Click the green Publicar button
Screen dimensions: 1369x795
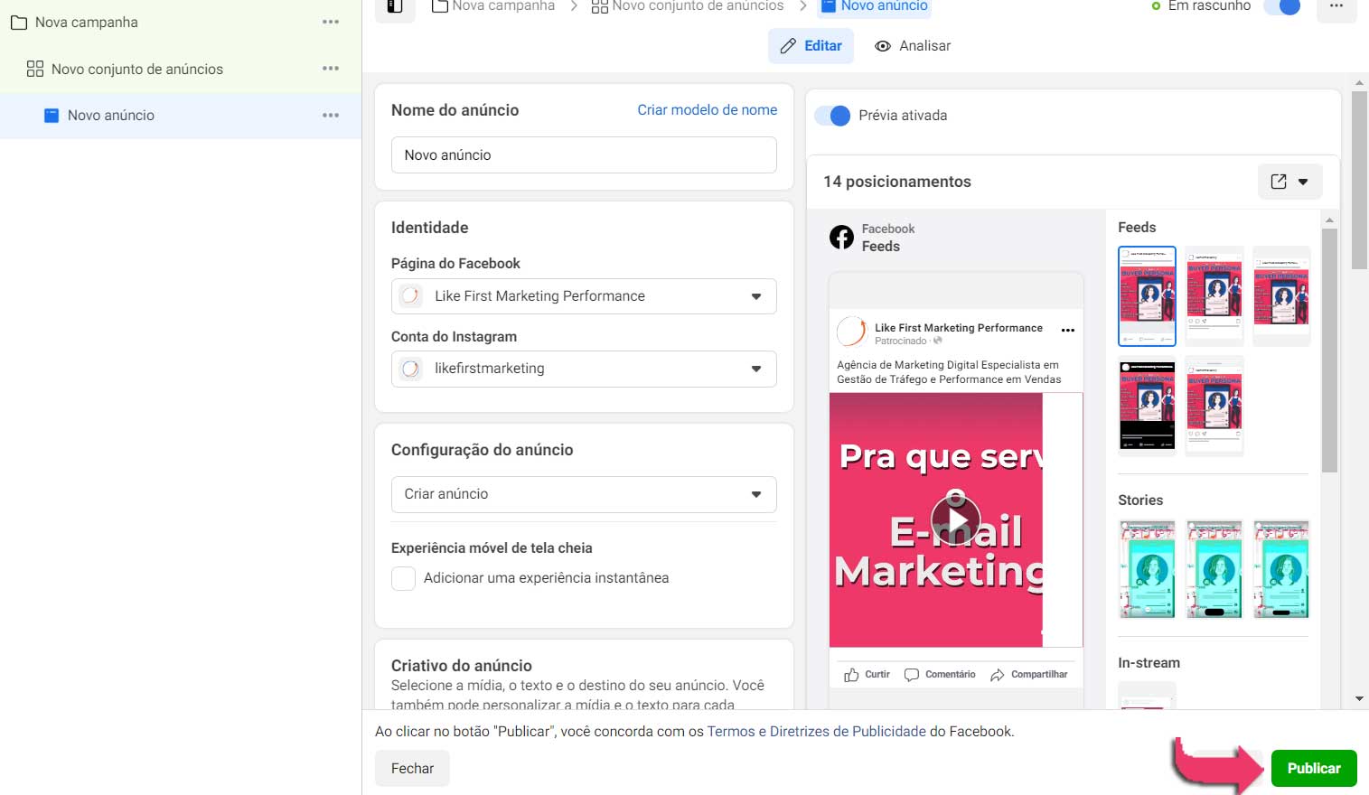click(x=1314, y=769)
